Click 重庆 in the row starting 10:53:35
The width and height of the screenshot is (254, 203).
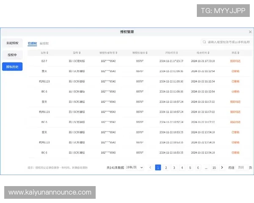point(44,132)
